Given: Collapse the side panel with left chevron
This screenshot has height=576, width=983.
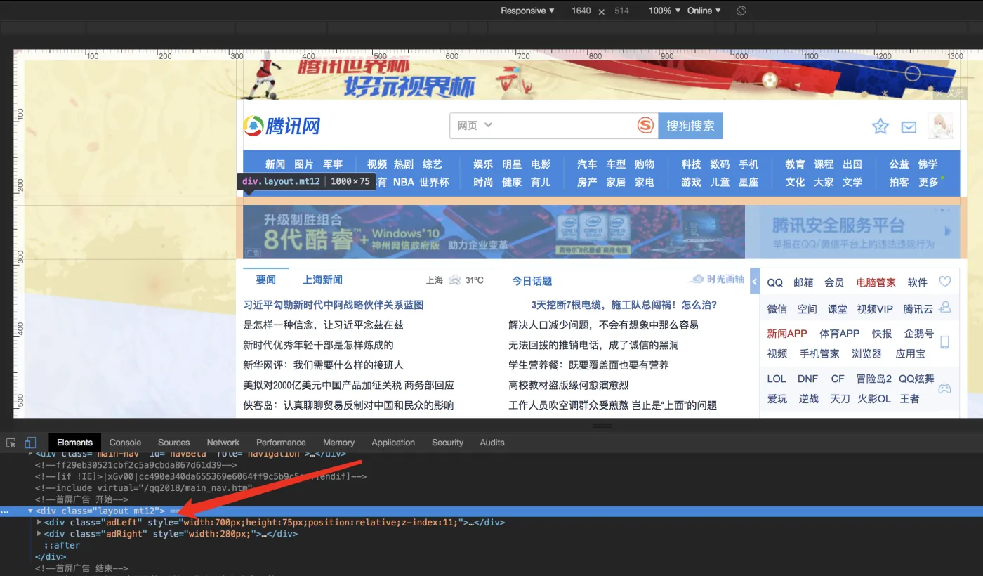Looking at the screenshot, I should (x=755, y=282).
